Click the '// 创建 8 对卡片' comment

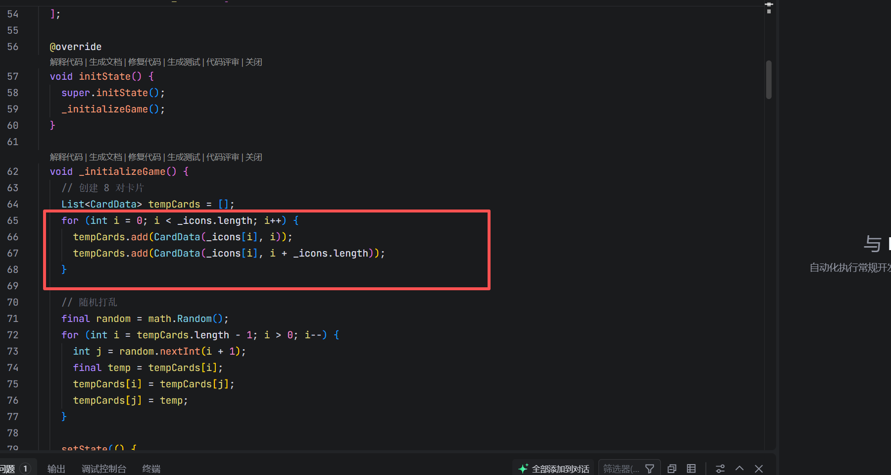tap(102, 188)
